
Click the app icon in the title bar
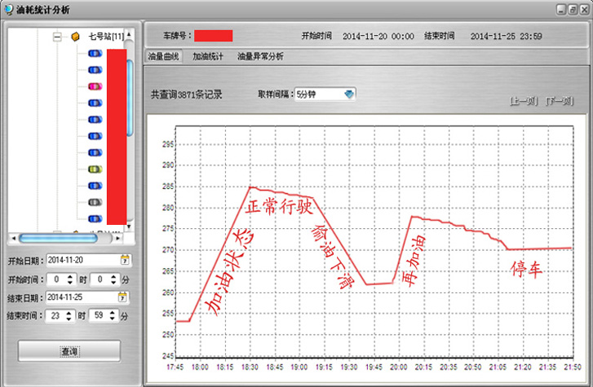(x=8, y=8)
